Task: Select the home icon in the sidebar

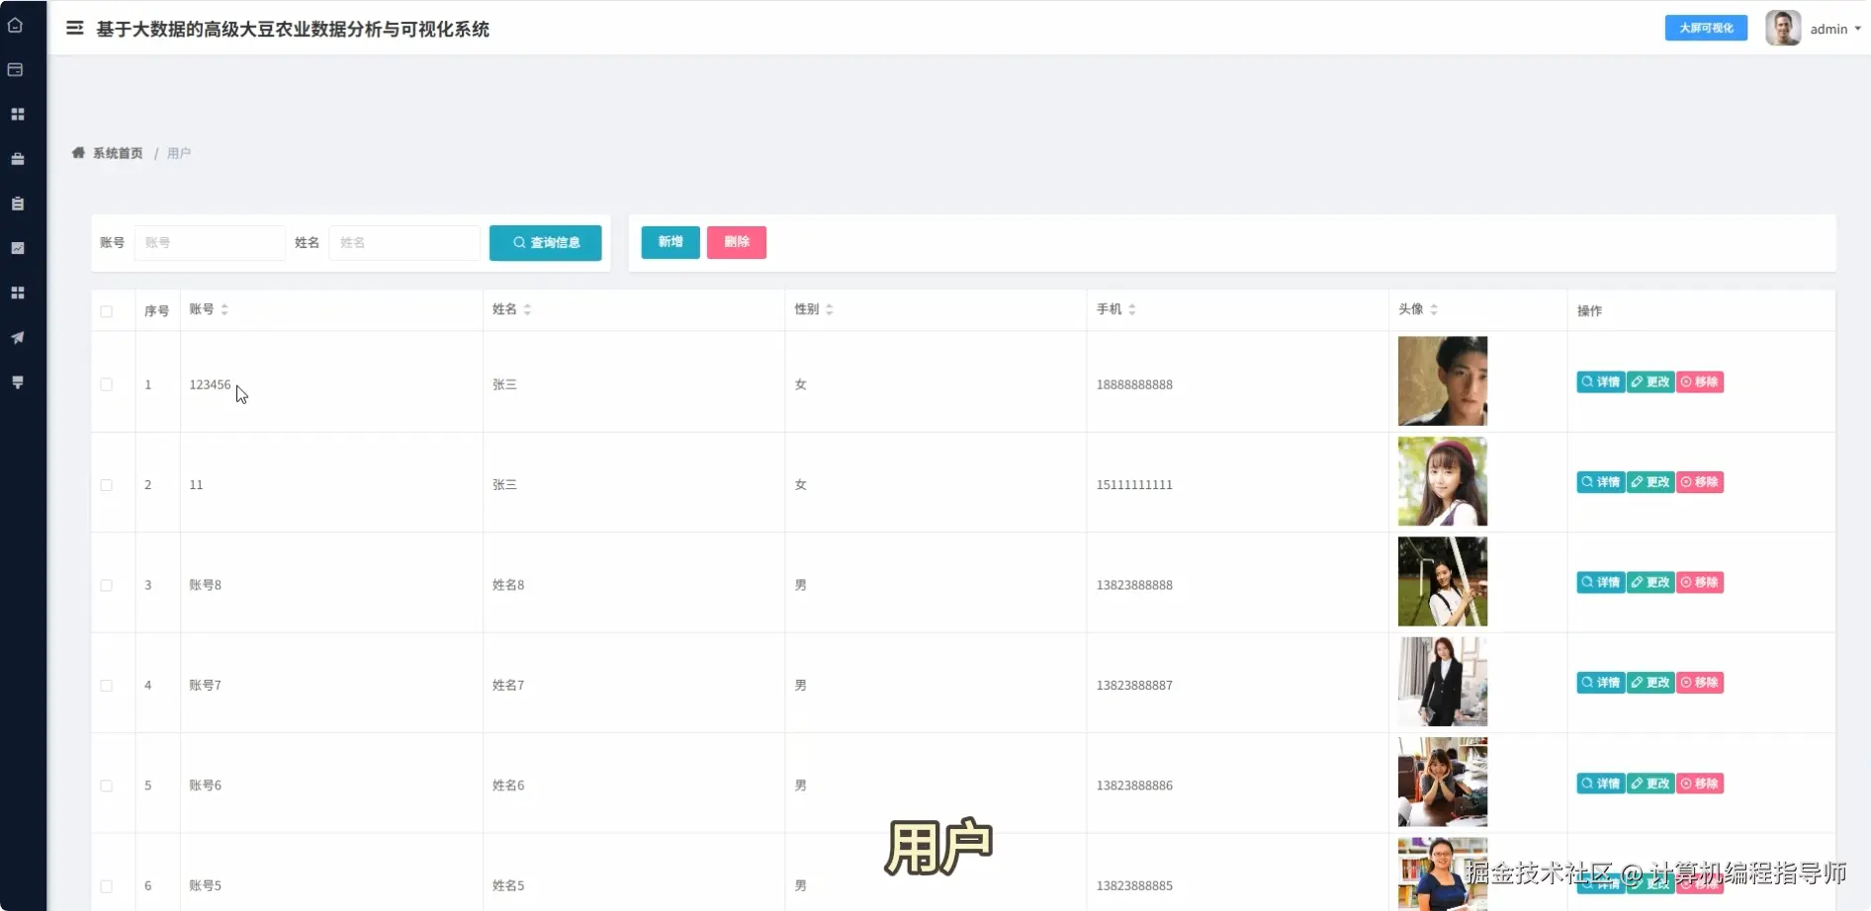Action: point(18,26)
